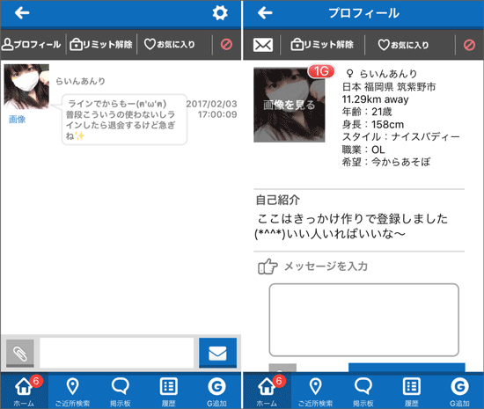Open プロフィール from the chat toolbar
This screenshot has width=484, height=409.
point(31,44)
